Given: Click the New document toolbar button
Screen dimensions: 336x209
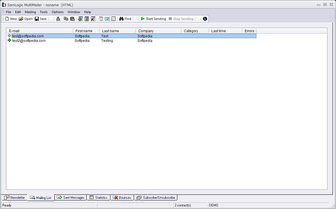Looking at the screenshot, I should [x=11, y=19].
